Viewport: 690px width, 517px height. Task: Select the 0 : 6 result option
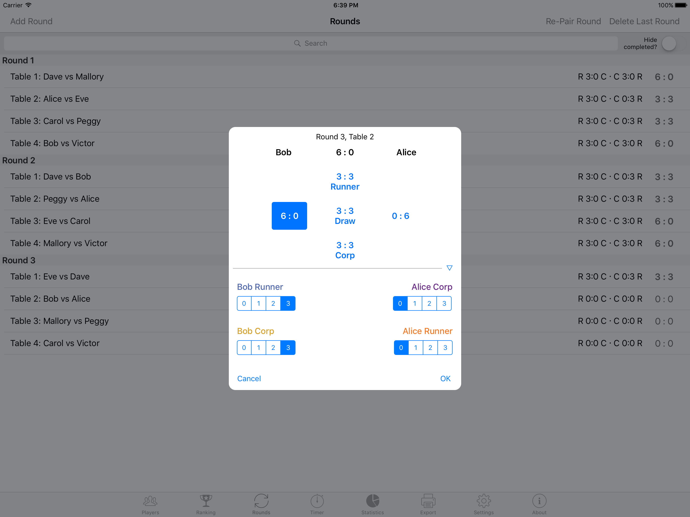[400, 216]
